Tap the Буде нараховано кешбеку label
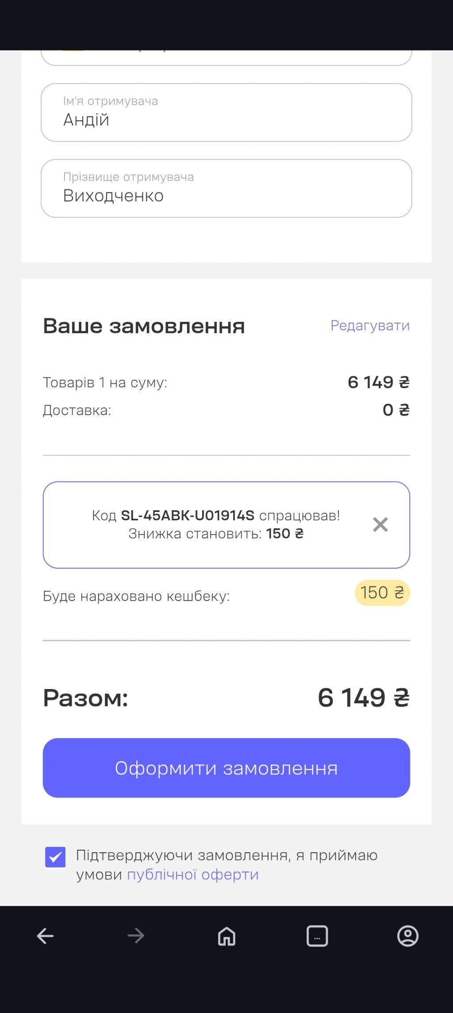This screenshot has width=453, height=1013. pyautogui.click(x=136, y=596)
